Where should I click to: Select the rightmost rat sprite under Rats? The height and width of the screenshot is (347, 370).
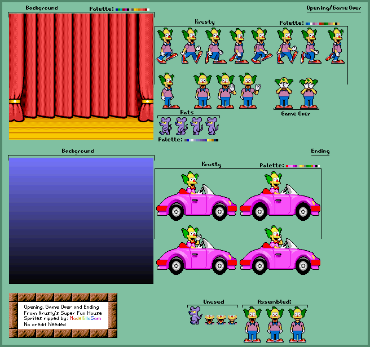click(x=212, y=126)
